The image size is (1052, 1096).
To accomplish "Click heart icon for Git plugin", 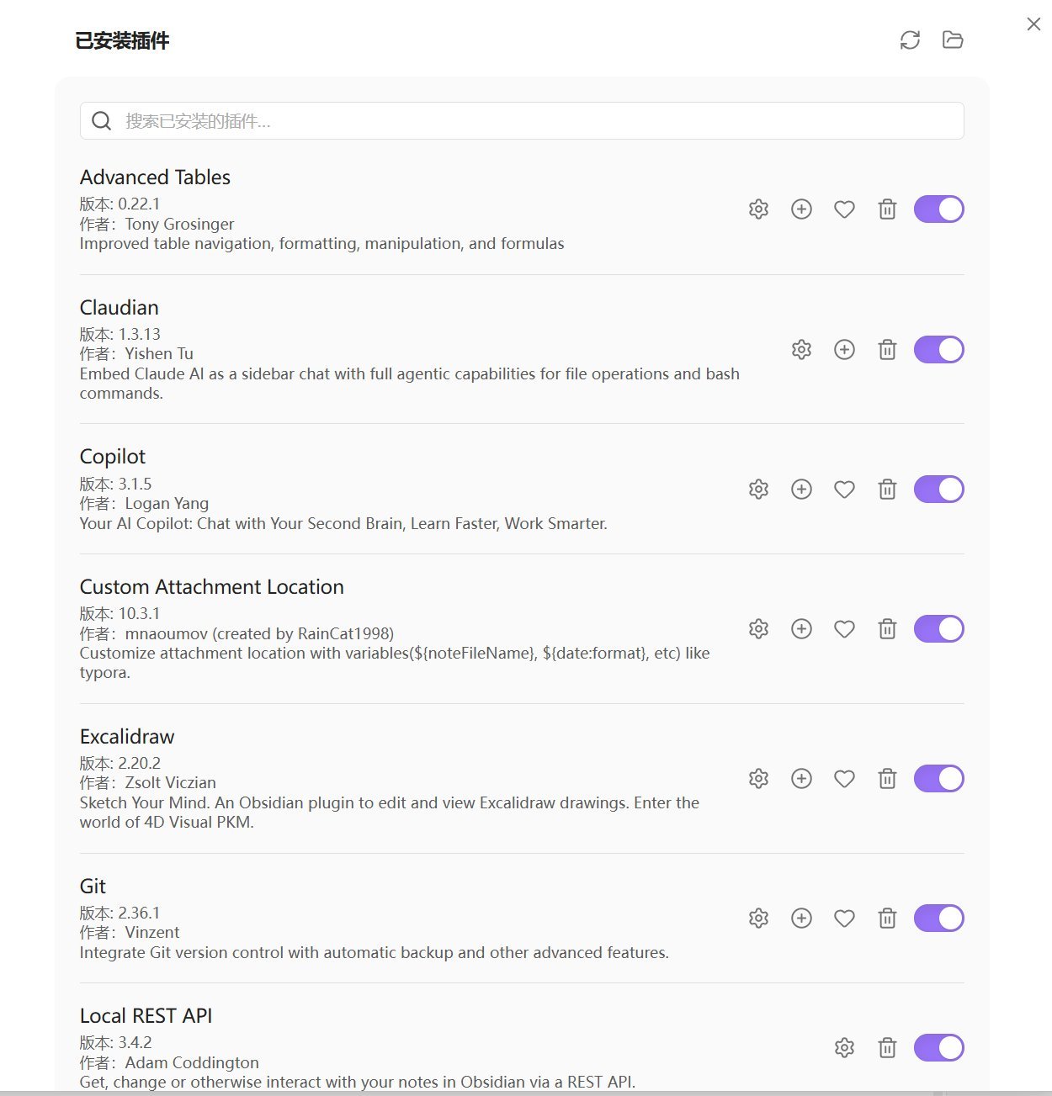I will [x=844, y=918].
